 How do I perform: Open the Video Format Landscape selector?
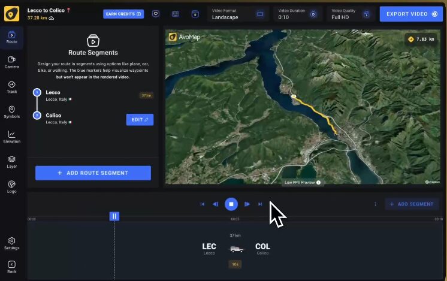(237, 14)
